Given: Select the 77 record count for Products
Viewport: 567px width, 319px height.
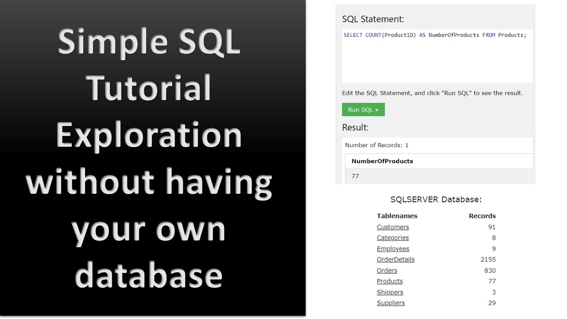Looking at the screenshot, I should point(492,281).
